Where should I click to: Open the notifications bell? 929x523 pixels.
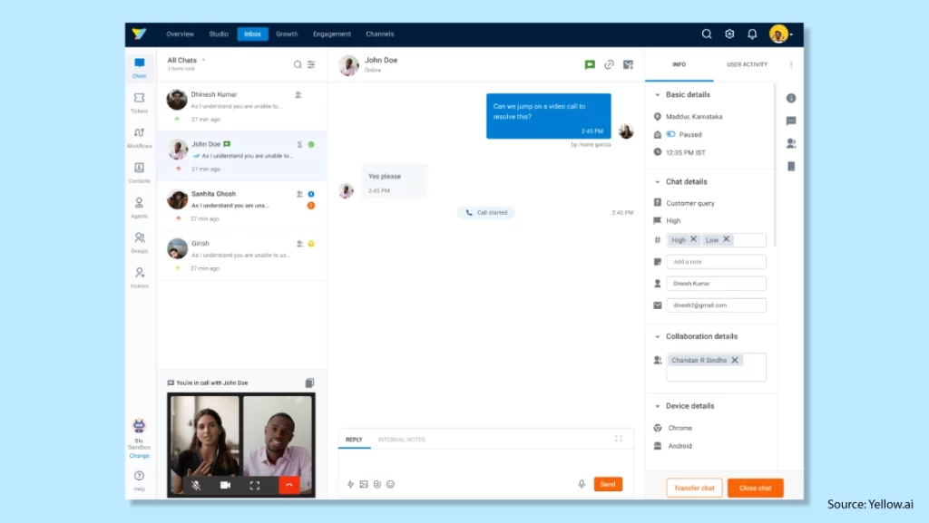tap(752, 34)
